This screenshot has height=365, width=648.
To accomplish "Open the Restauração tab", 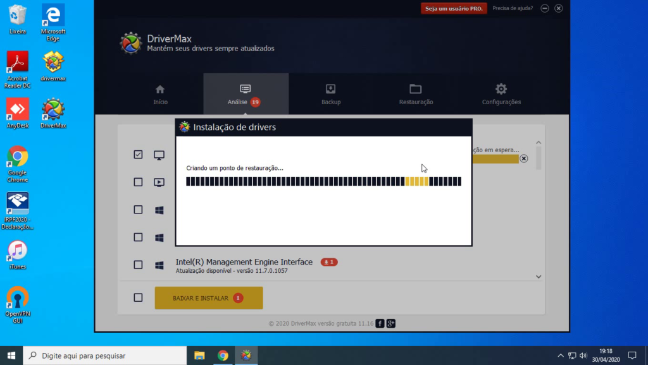I will (416, 95).
